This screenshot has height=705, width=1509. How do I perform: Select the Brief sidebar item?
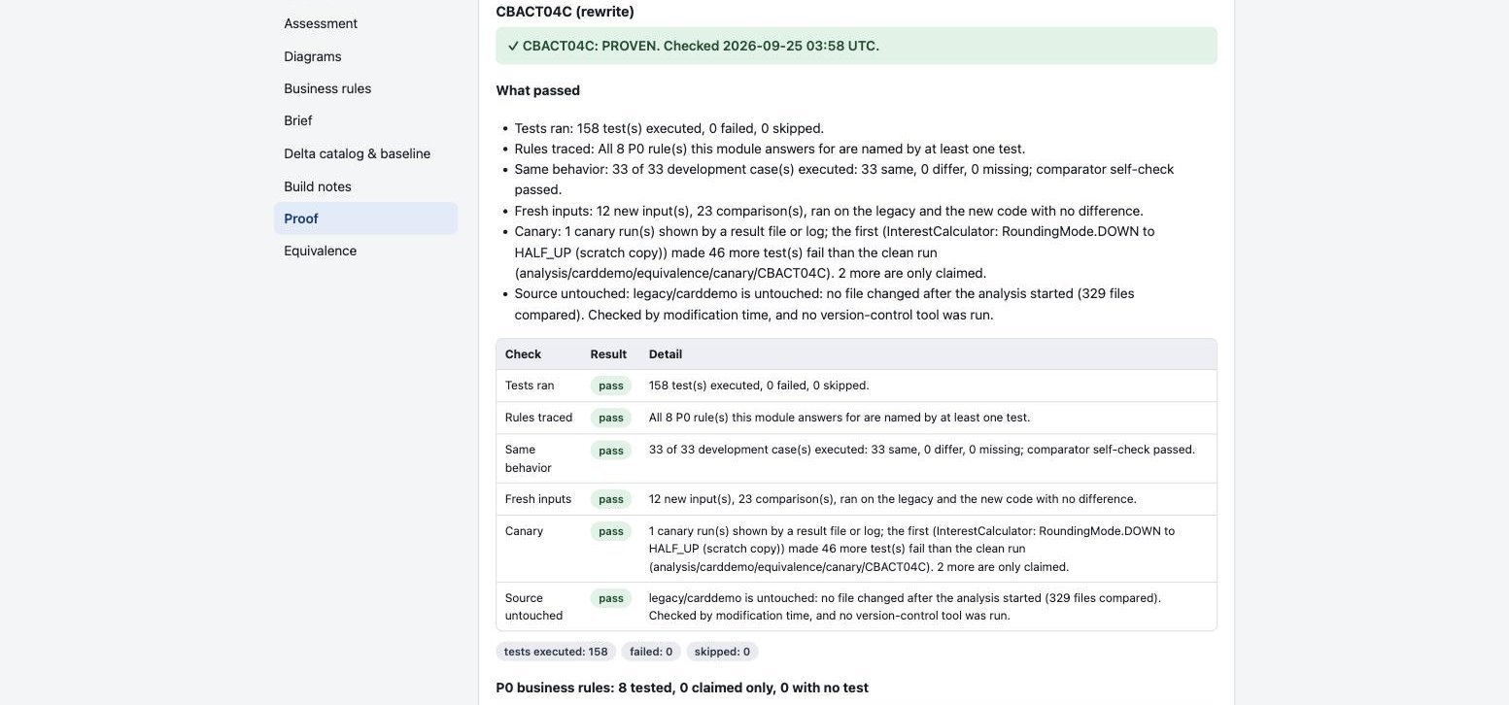pyautogui.click(x=365, y=120)
